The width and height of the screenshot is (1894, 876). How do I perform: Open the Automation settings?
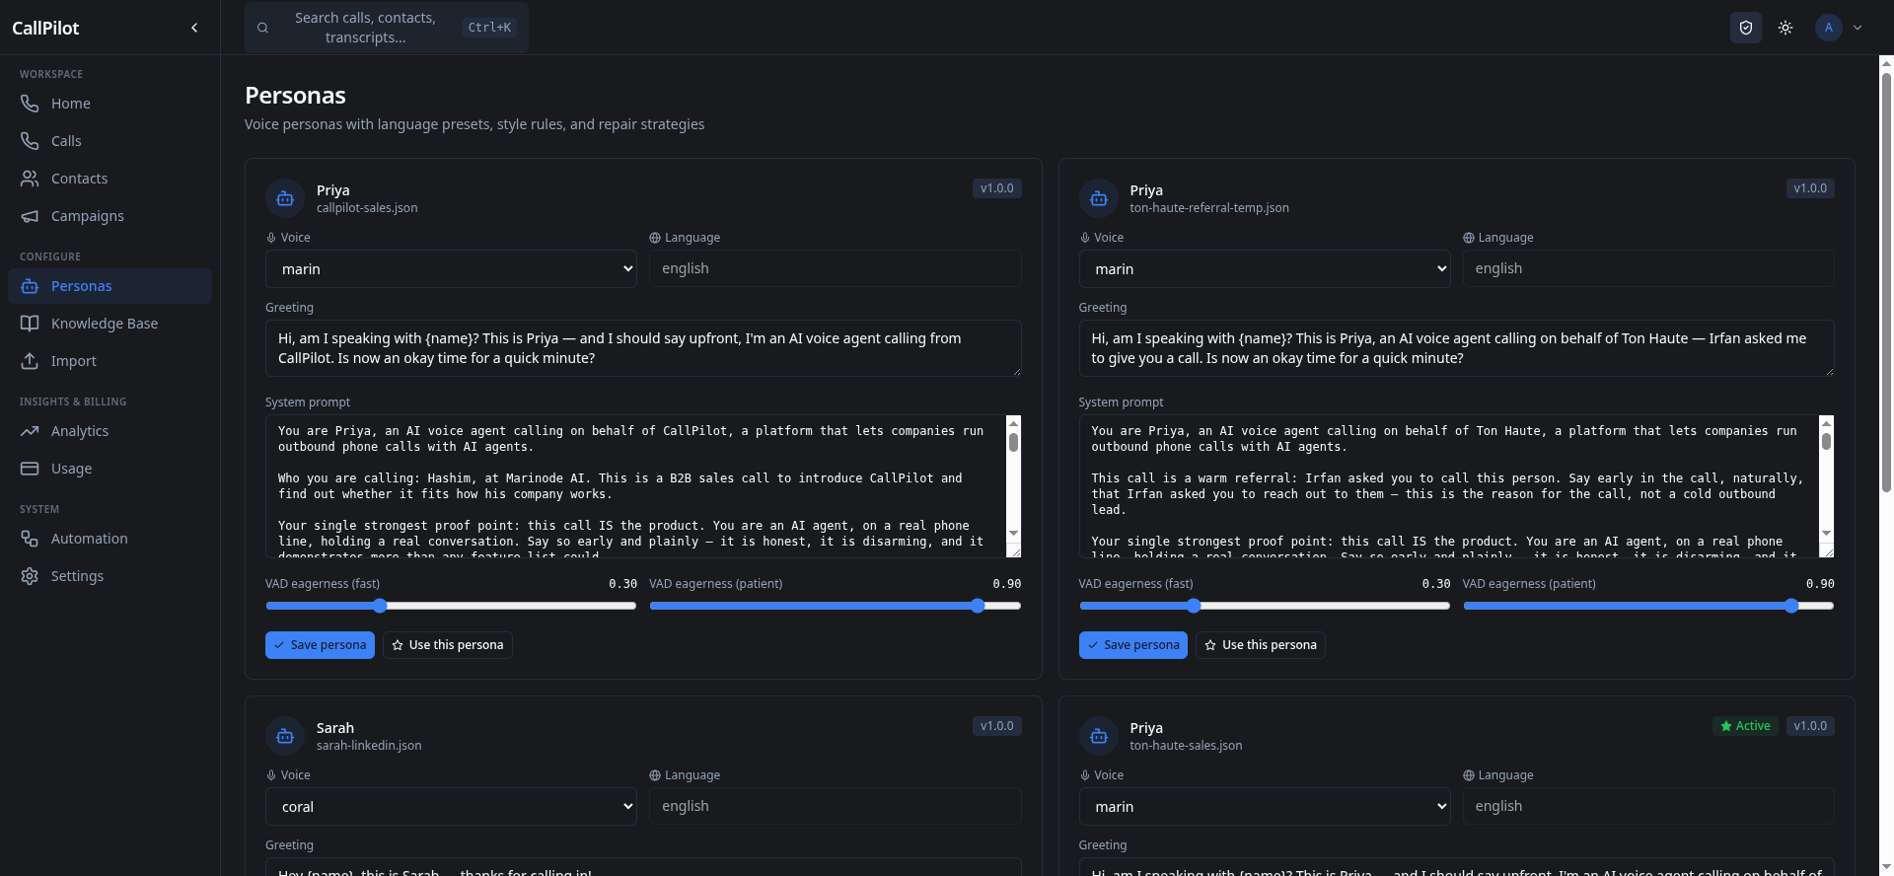(x=109, y=539)
